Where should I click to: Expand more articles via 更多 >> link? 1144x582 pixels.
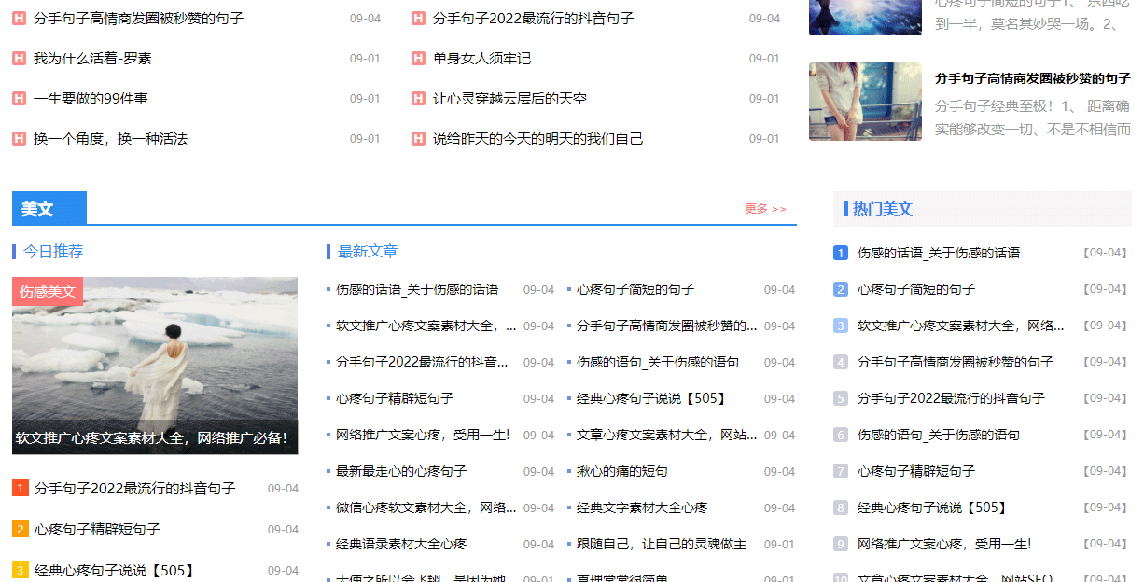click(x=763, y=209)
